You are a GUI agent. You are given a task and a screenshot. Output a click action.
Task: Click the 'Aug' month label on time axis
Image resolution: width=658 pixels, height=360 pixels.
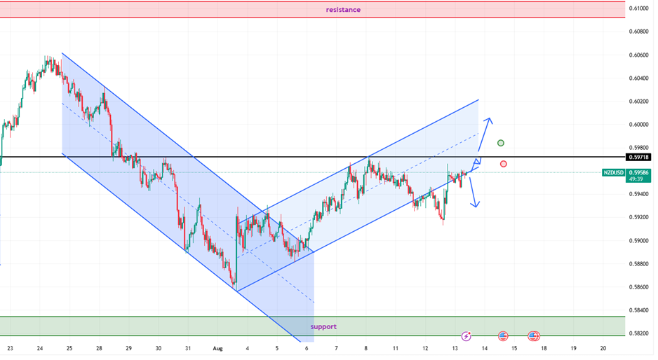pyautogui.click(x=217, y=348)
